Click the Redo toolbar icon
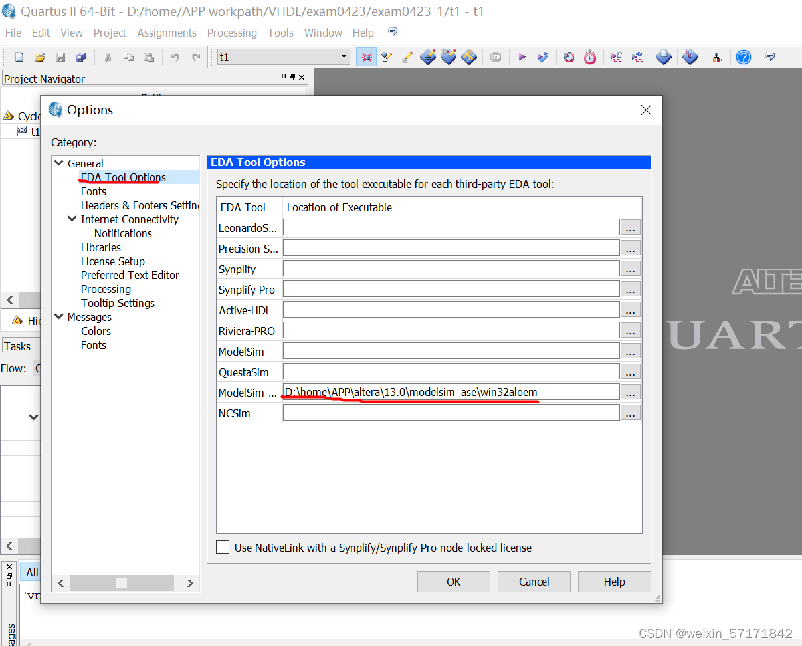This screenshot has width=802, height=646. 196,57
